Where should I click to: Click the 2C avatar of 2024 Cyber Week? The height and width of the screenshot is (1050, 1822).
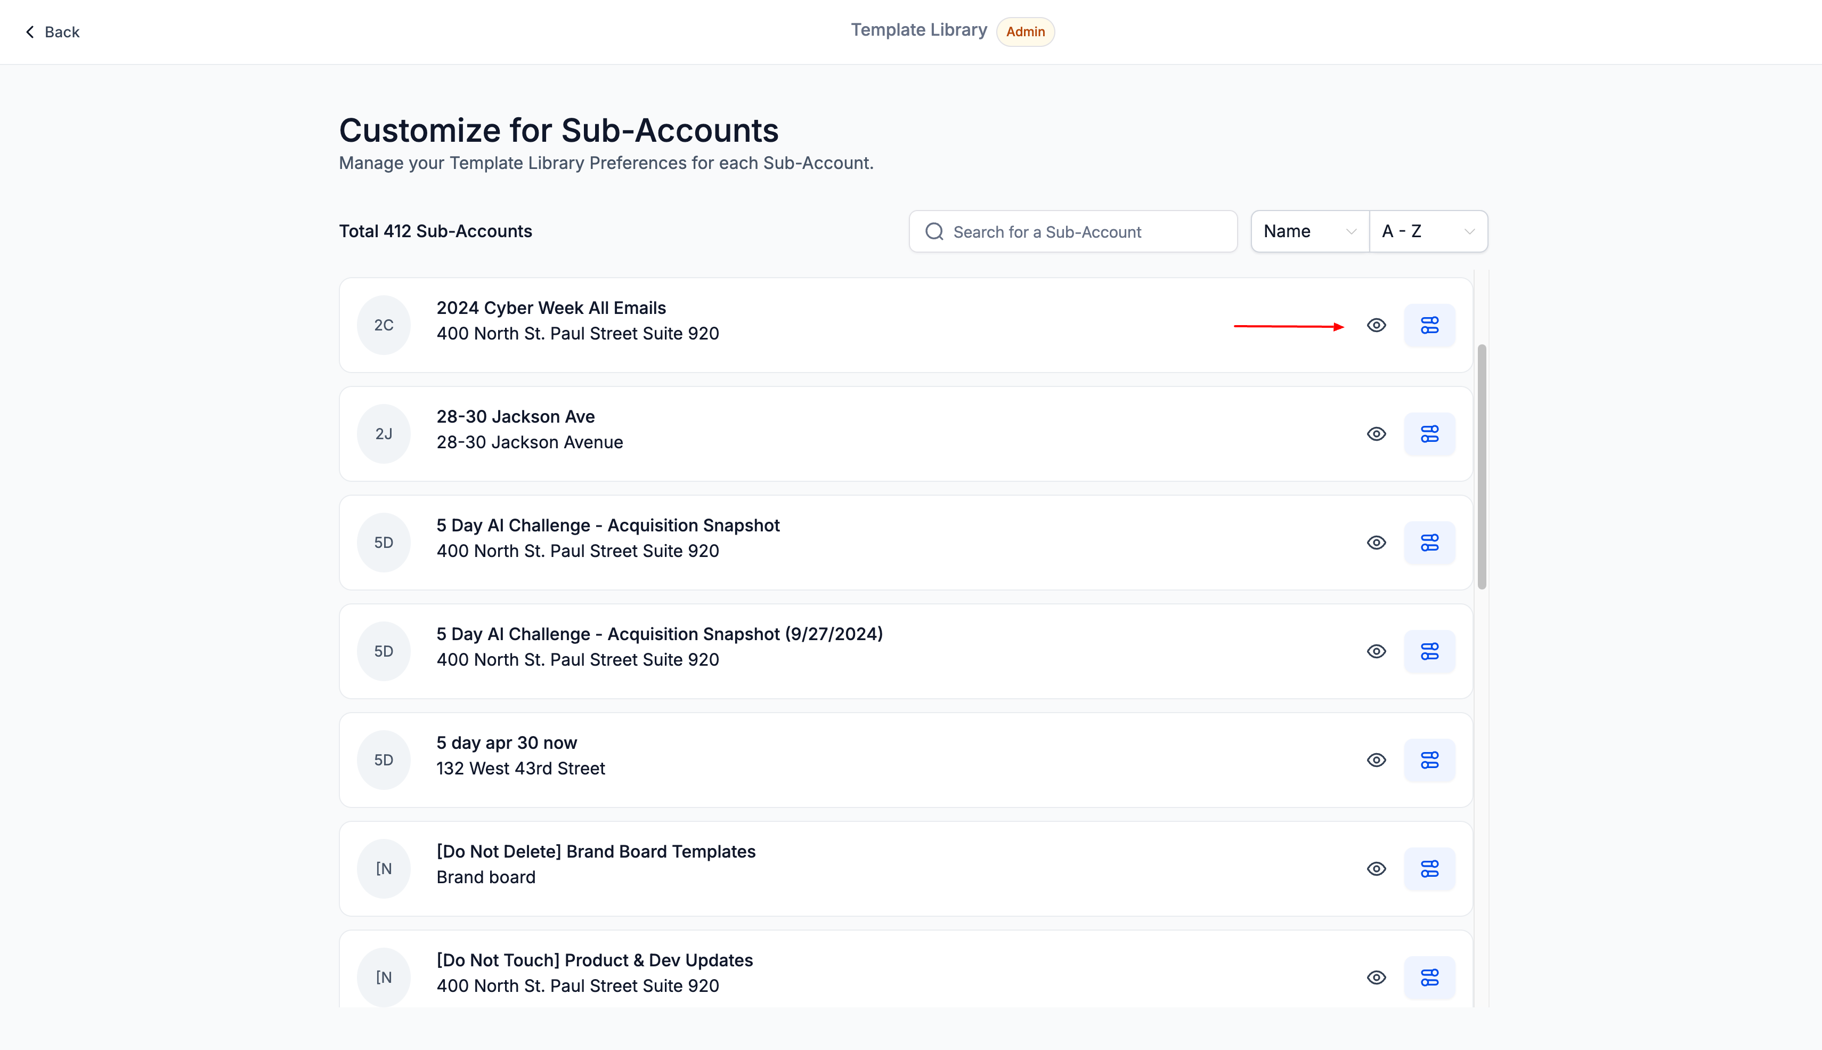[384, 325]
